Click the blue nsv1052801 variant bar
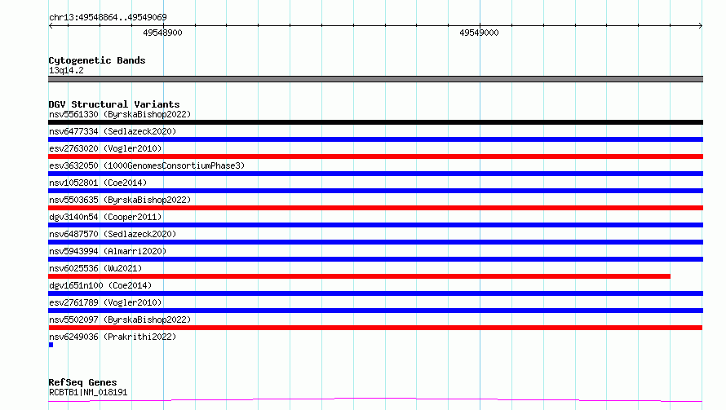726x410 pixels. click(375, 191)
